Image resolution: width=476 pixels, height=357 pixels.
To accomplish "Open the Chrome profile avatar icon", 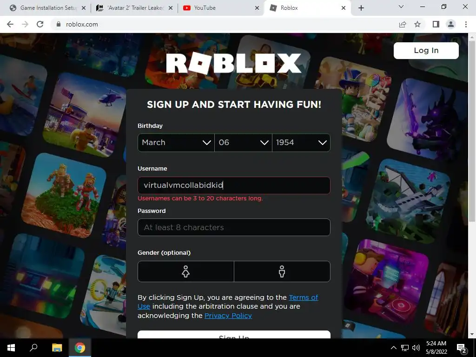I will coord(451,24).
